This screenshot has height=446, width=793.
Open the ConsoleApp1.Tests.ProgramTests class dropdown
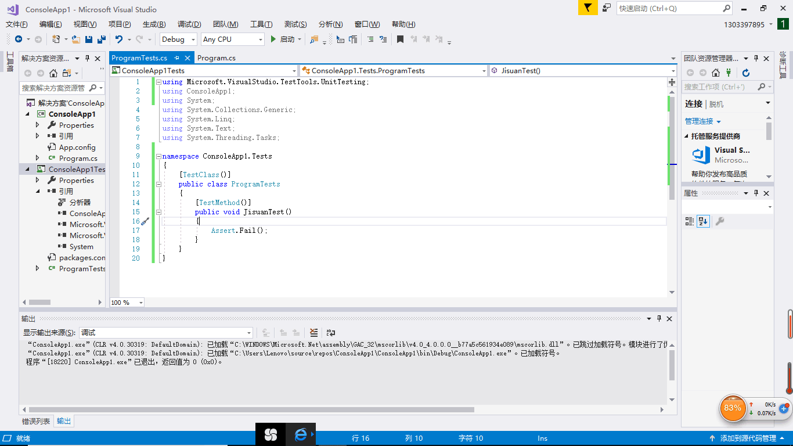[393, 71]
